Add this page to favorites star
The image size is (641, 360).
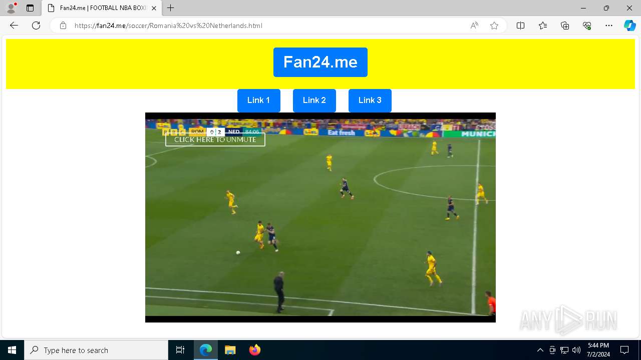(x=494, y=25)
